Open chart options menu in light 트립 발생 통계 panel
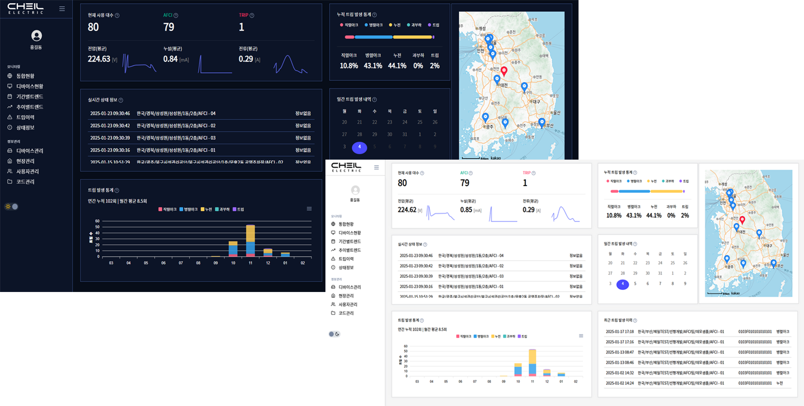 (x=581, y=336)
